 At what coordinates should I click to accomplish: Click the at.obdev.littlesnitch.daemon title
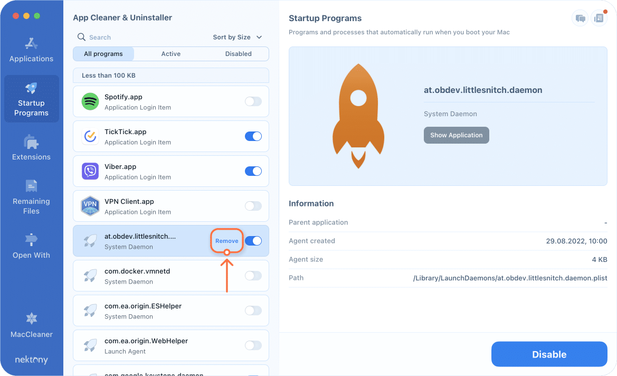[483, 90]
